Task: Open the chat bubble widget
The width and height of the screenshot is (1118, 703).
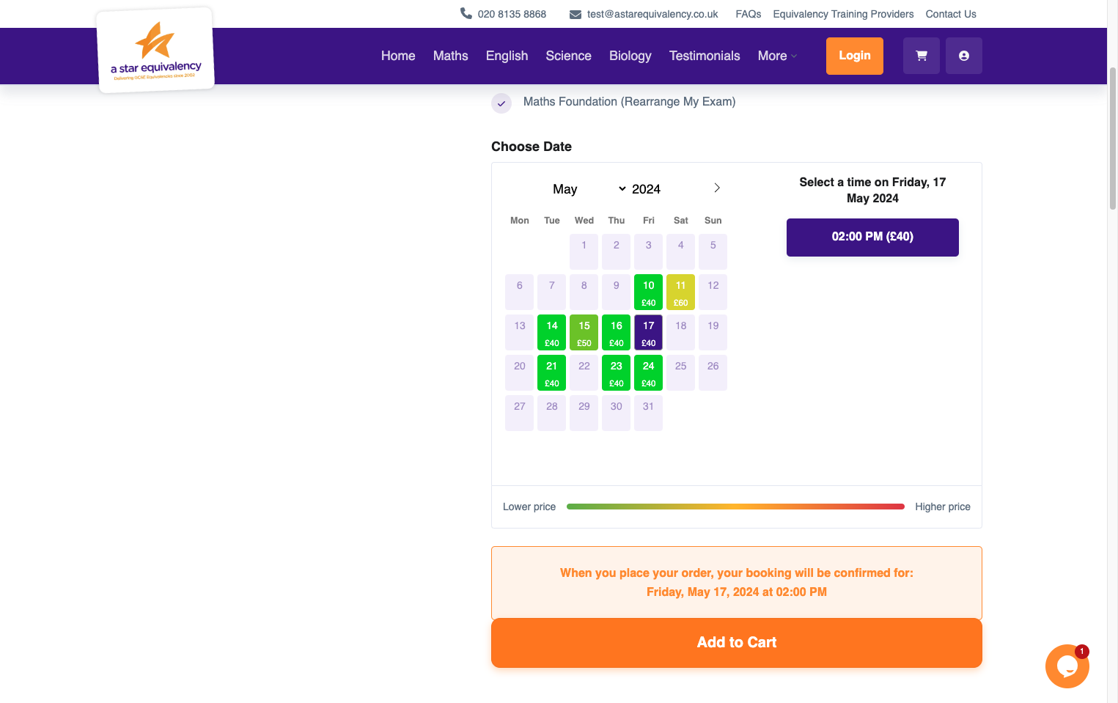Action: pos(1067,666)
